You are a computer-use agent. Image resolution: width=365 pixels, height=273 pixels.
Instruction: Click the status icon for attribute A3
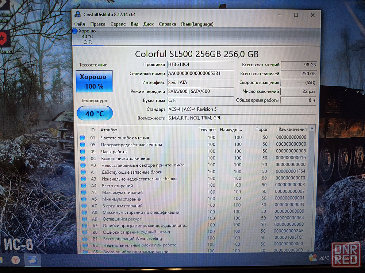(84, 179)
